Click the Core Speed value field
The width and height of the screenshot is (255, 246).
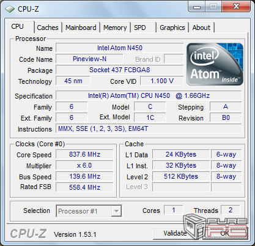[x=84, y=154]
